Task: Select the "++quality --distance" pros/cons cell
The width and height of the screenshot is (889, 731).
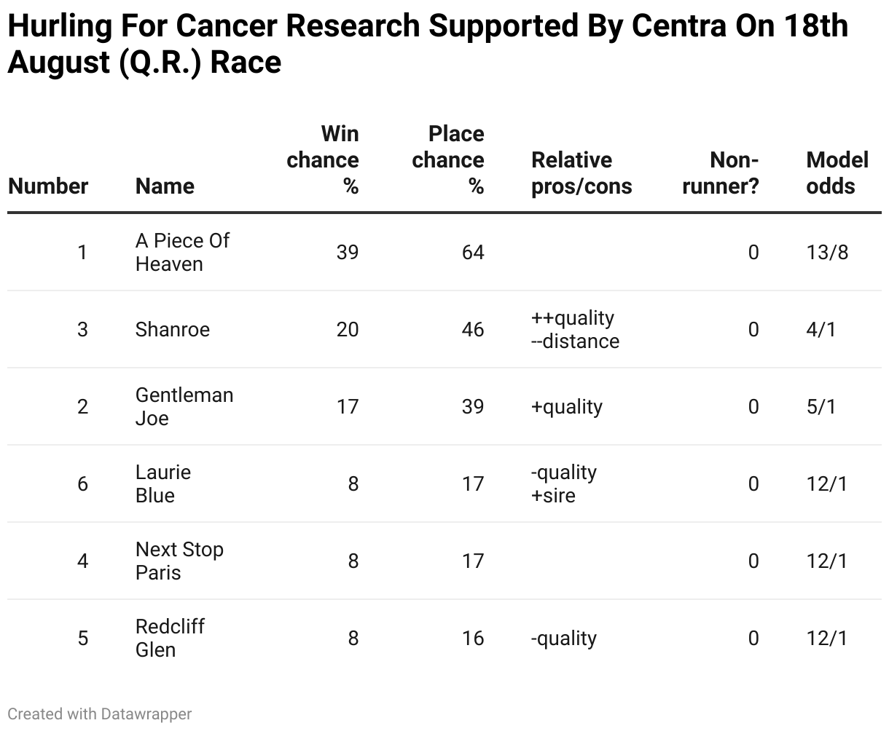Action: (x=575, y=330)
